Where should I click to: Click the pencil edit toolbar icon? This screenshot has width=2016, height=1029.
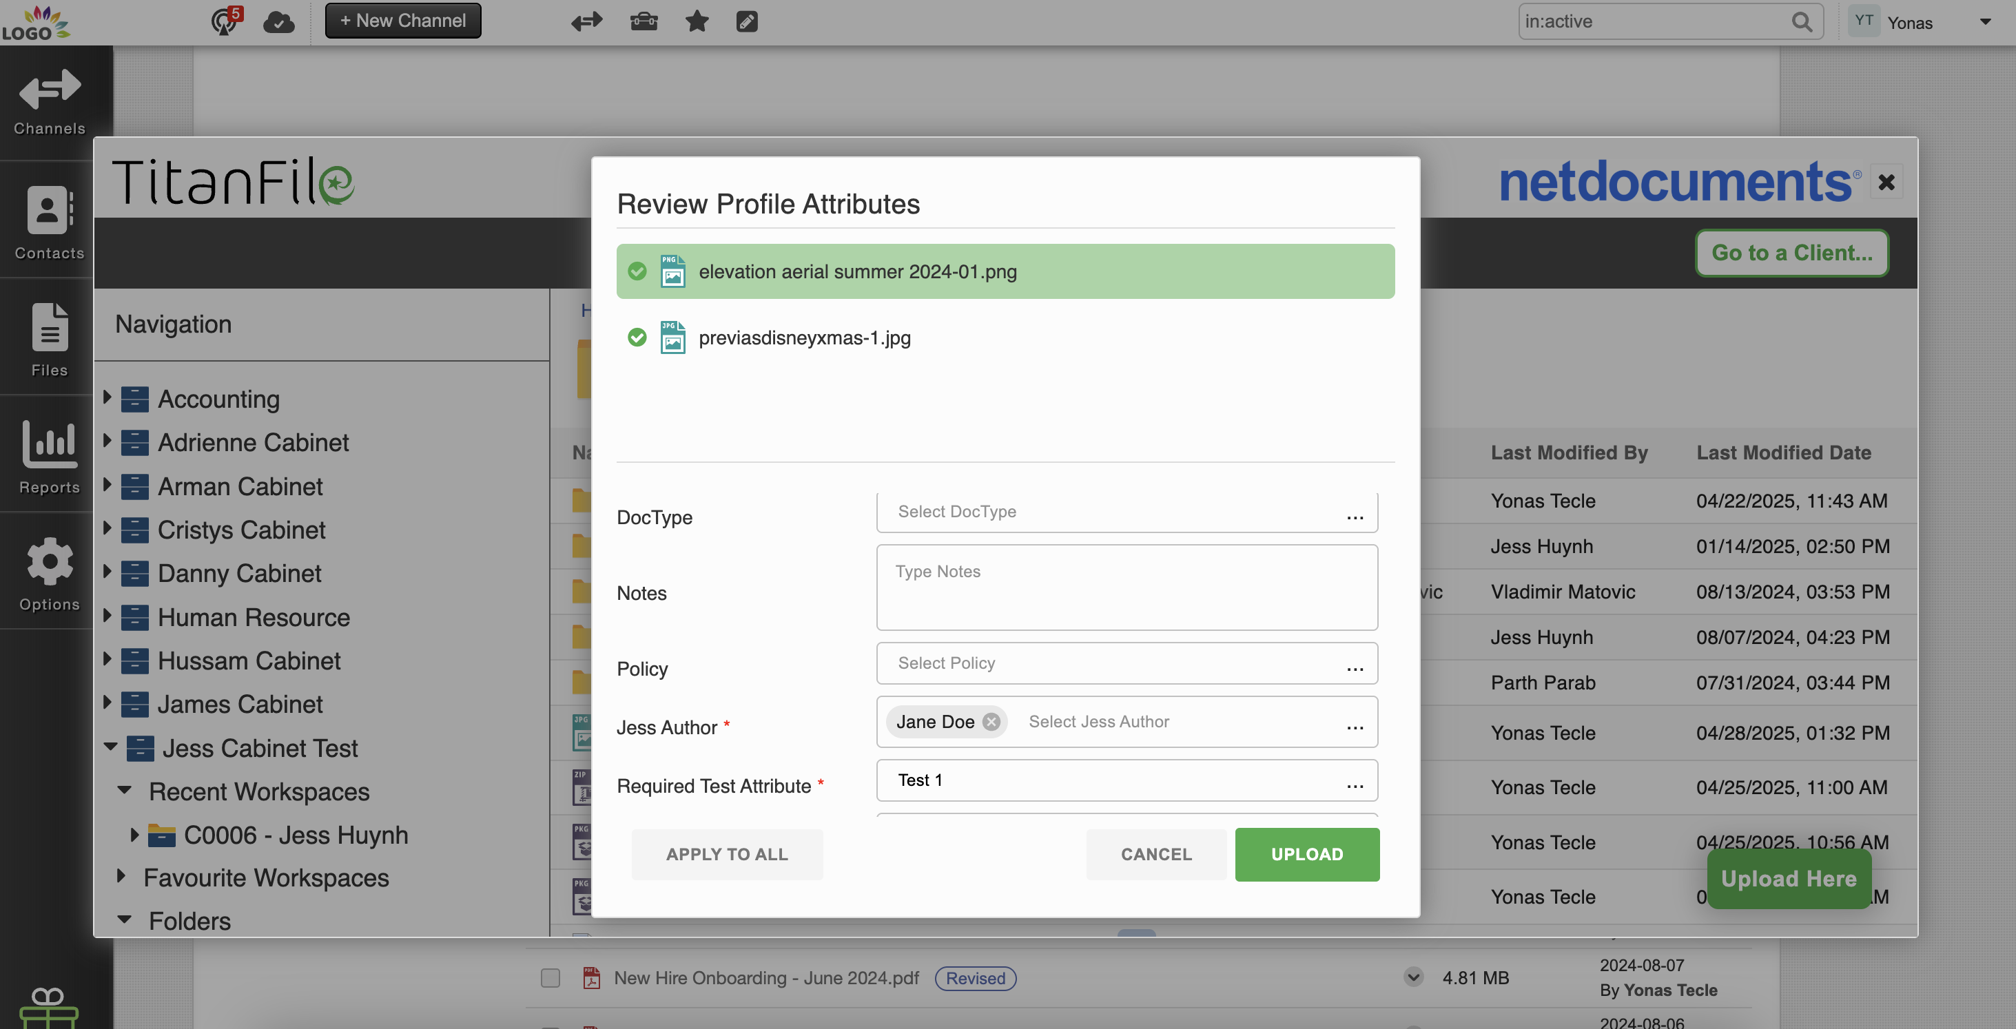click(747, 21)
